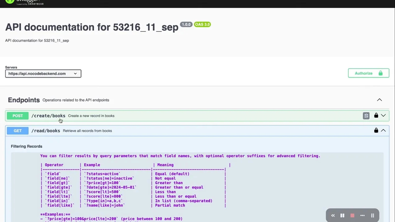This screenshot has height=222, width=395.
Task: Click the copy-to-clipboard icon on POST /create/books
Action: [366, 116]
